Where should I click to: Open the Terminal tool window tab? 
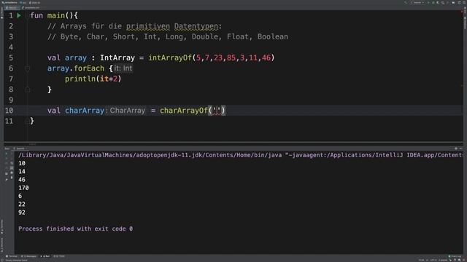coord(12,256)
